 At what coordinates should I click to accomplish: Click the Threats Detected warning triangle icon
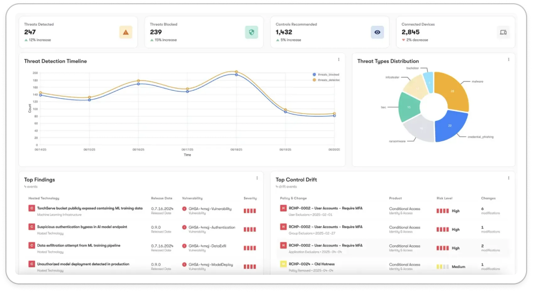(x=126, y=32)
